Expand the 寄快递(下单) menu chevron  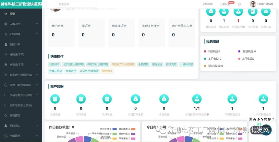(37, 54)
